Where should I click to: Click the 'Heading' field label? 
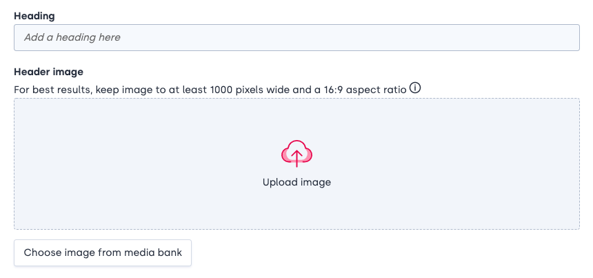pos(34,16)
